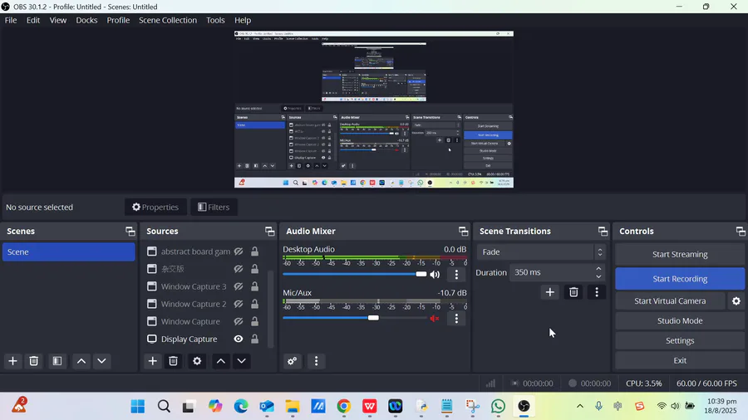Unlock the Window Capture 3 source
This screenshot has width=748, height=420.
click(x=255, y=286)
